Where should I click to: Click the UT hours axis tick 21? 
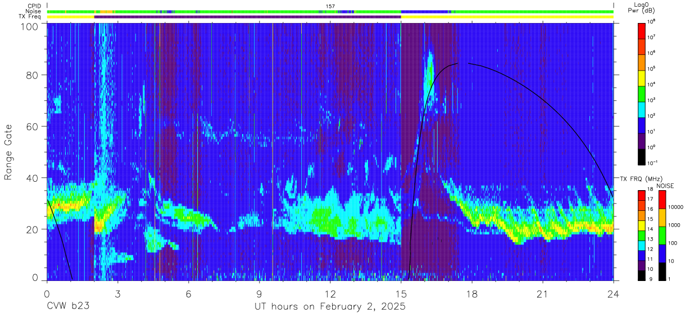point(542,294)
